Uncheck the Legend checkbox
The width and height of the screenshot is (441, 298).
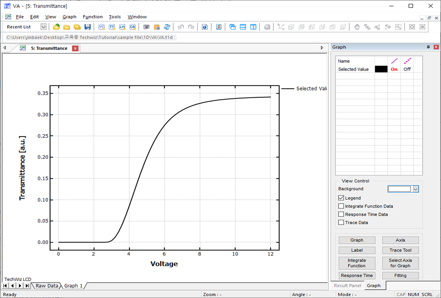pyautogui.click(x=341, y=198)
